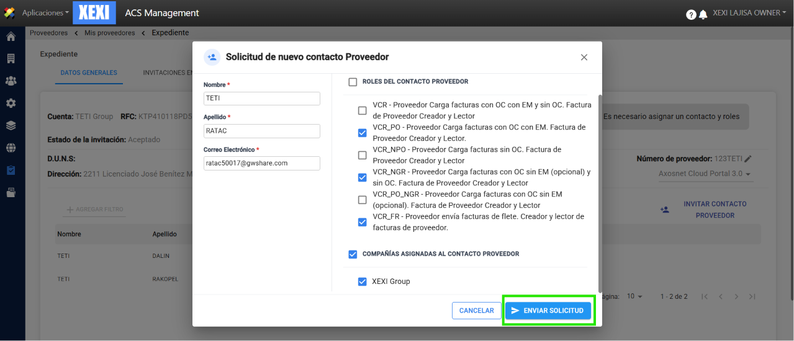794x341 pixels.
Task: Open the globe sidebar icon
Action: [11, 148]
